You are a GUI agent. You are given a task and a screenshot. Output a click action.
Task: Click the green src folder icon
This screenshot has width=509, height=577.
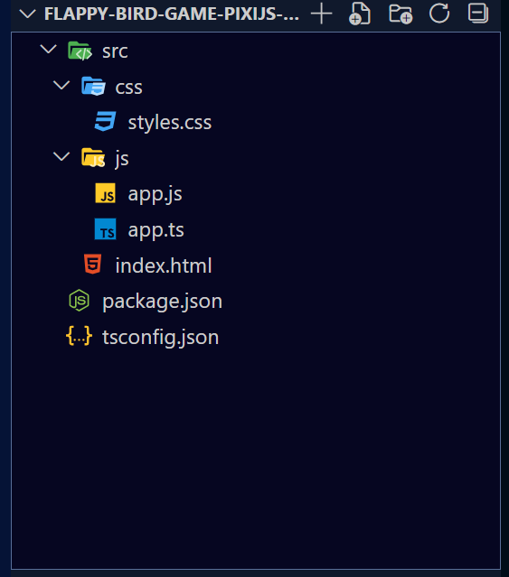coord(80,51)
